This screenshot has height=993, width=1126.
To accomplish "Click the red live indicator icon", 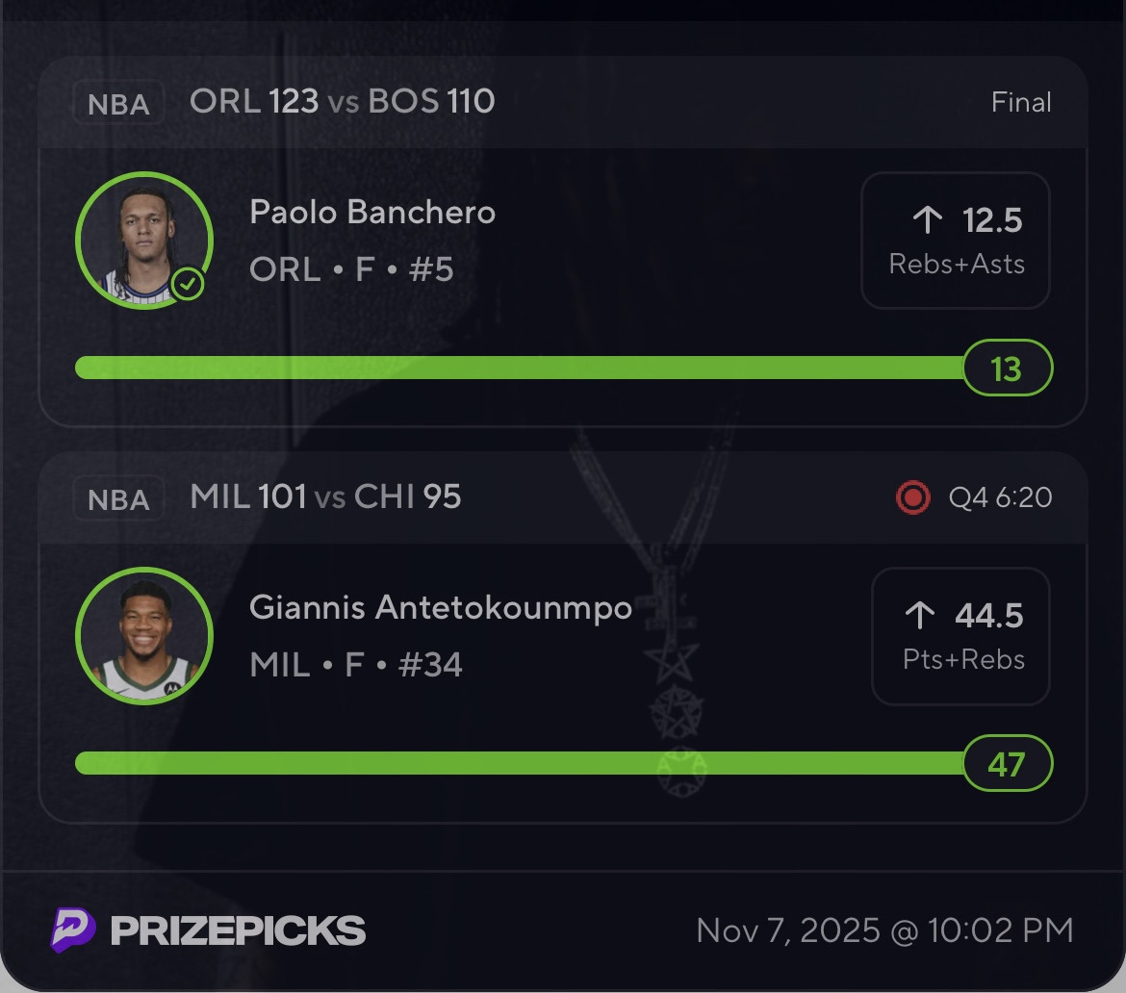I will point(912,497).
